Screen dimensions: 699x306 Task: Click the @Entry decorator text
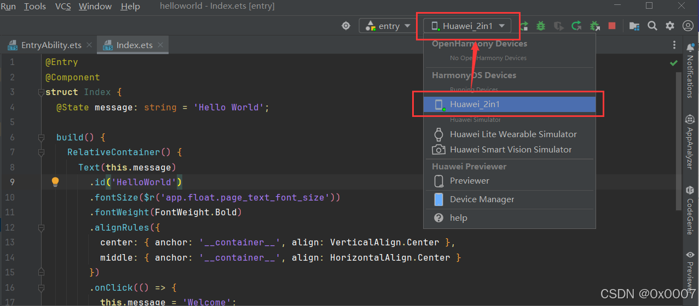(61, 62)
